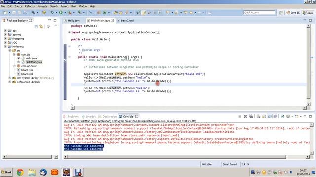This screenshot has width=316, height=177.
Task: Click Smart Insert in the status bar
Action: 230,164
